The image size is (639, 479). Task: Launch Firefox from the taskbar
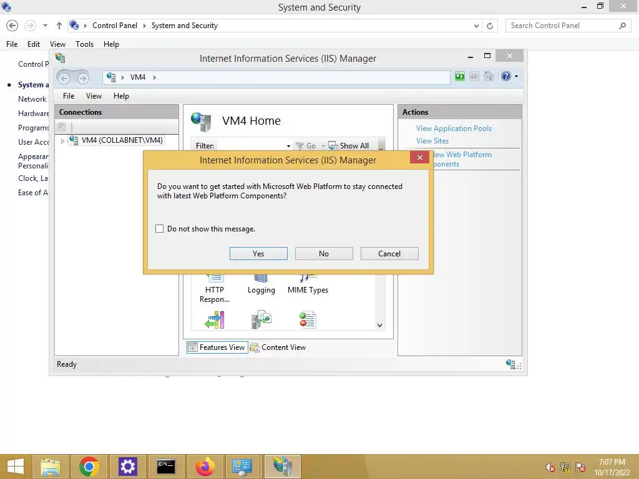pyautogui.click(x=205, y=467)
